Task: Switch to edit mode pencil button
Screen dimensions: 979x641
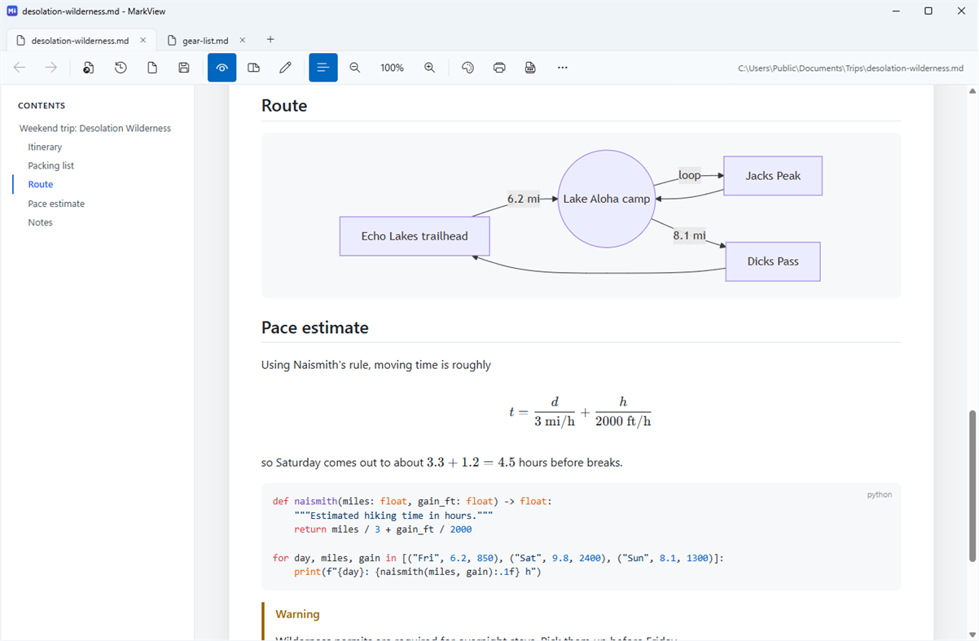Action: coord(285,68)
